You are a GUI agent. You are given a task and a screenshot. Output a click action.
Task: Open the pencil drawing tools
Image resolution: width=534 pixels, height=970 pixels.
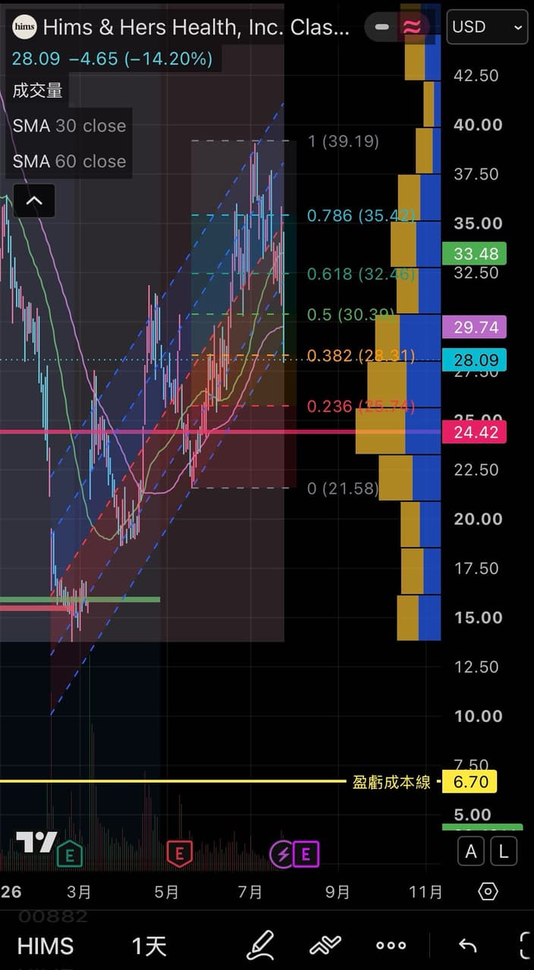[260, 945]
